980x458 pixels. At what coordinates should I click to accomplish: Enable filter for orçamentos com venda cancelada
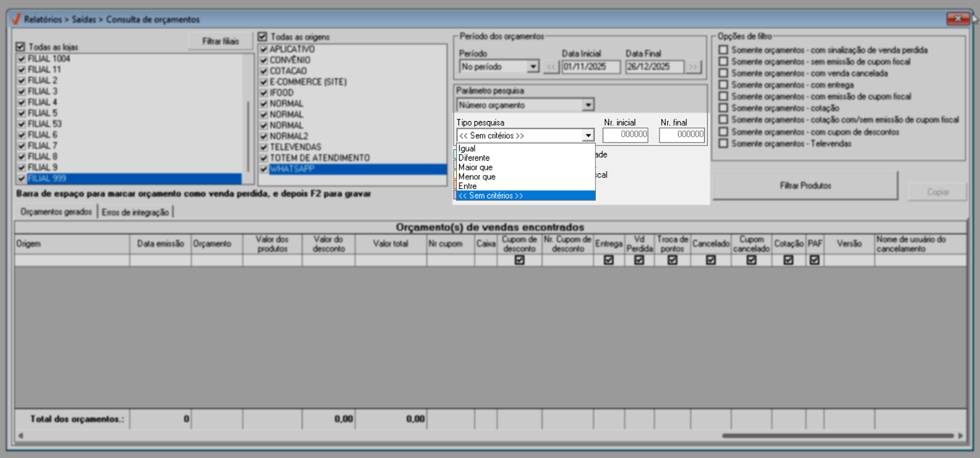coord(723,73)
